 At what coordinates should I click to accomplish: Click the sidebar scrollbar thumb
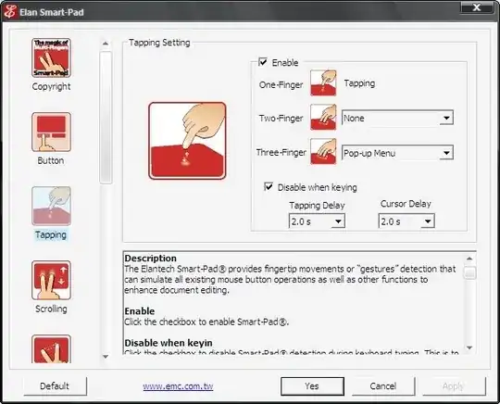106,117
